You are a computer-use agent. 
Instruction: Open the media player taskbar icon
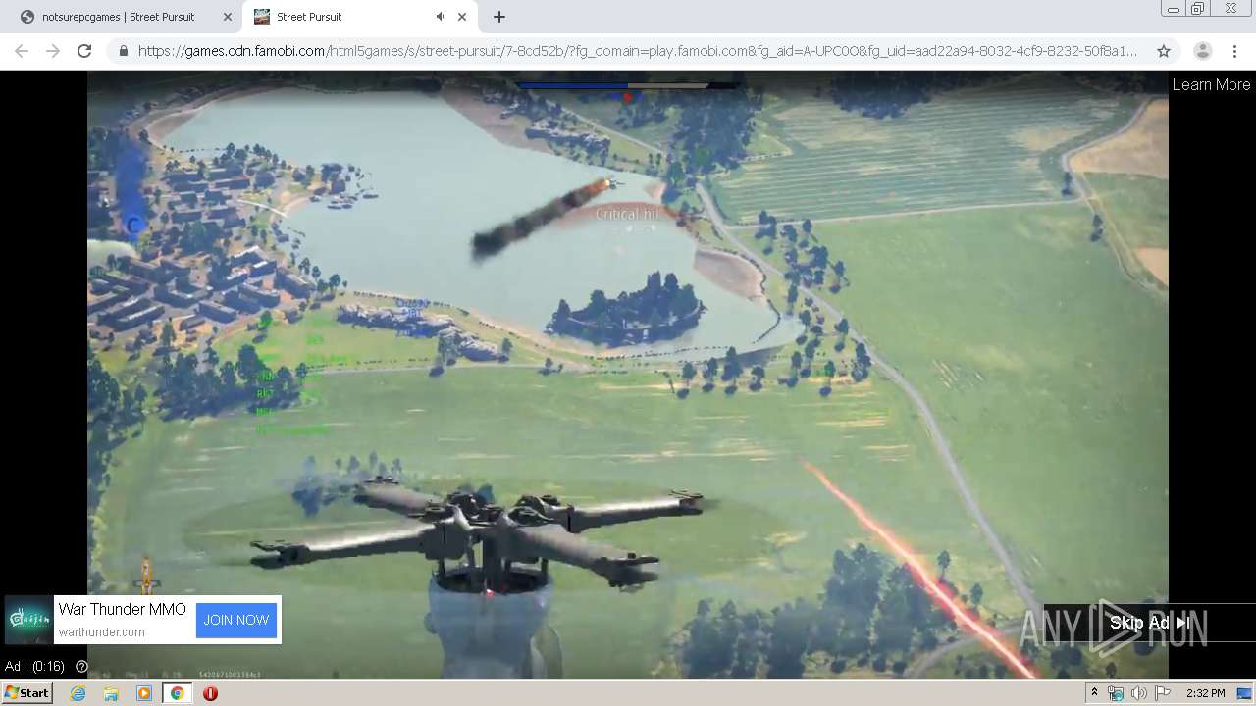144,693
